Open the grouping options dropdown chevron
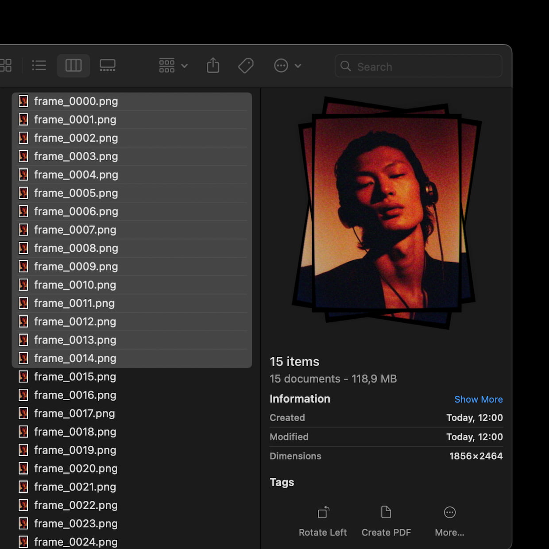Screen dimensions: 549x549 pyautogui.click(x=185, y=66)
